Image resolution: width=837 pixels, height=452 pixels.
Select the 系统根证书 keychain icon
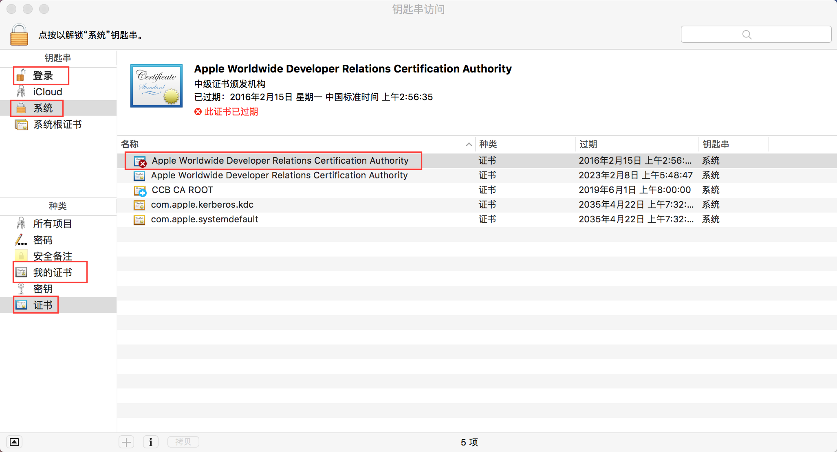(21, 125)
